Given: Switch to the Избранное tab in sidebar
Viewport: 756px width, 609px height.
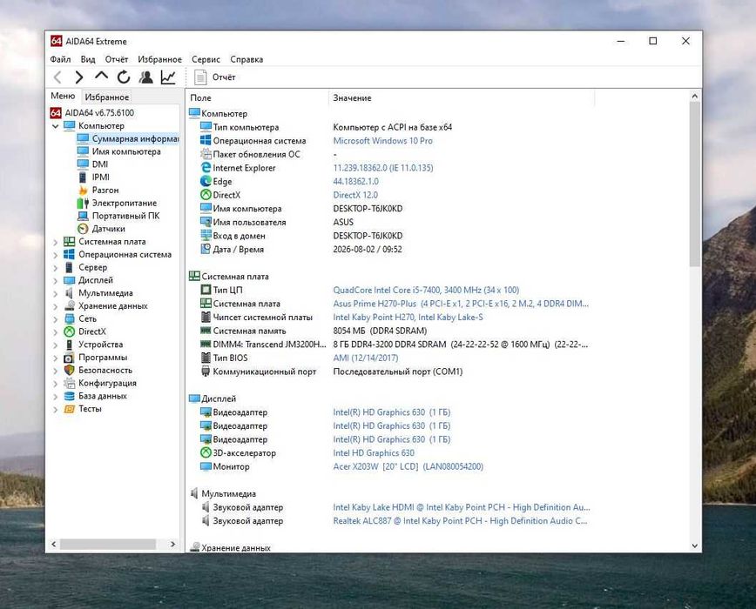Looking at the screenshot, I should [x=107, y=97].
